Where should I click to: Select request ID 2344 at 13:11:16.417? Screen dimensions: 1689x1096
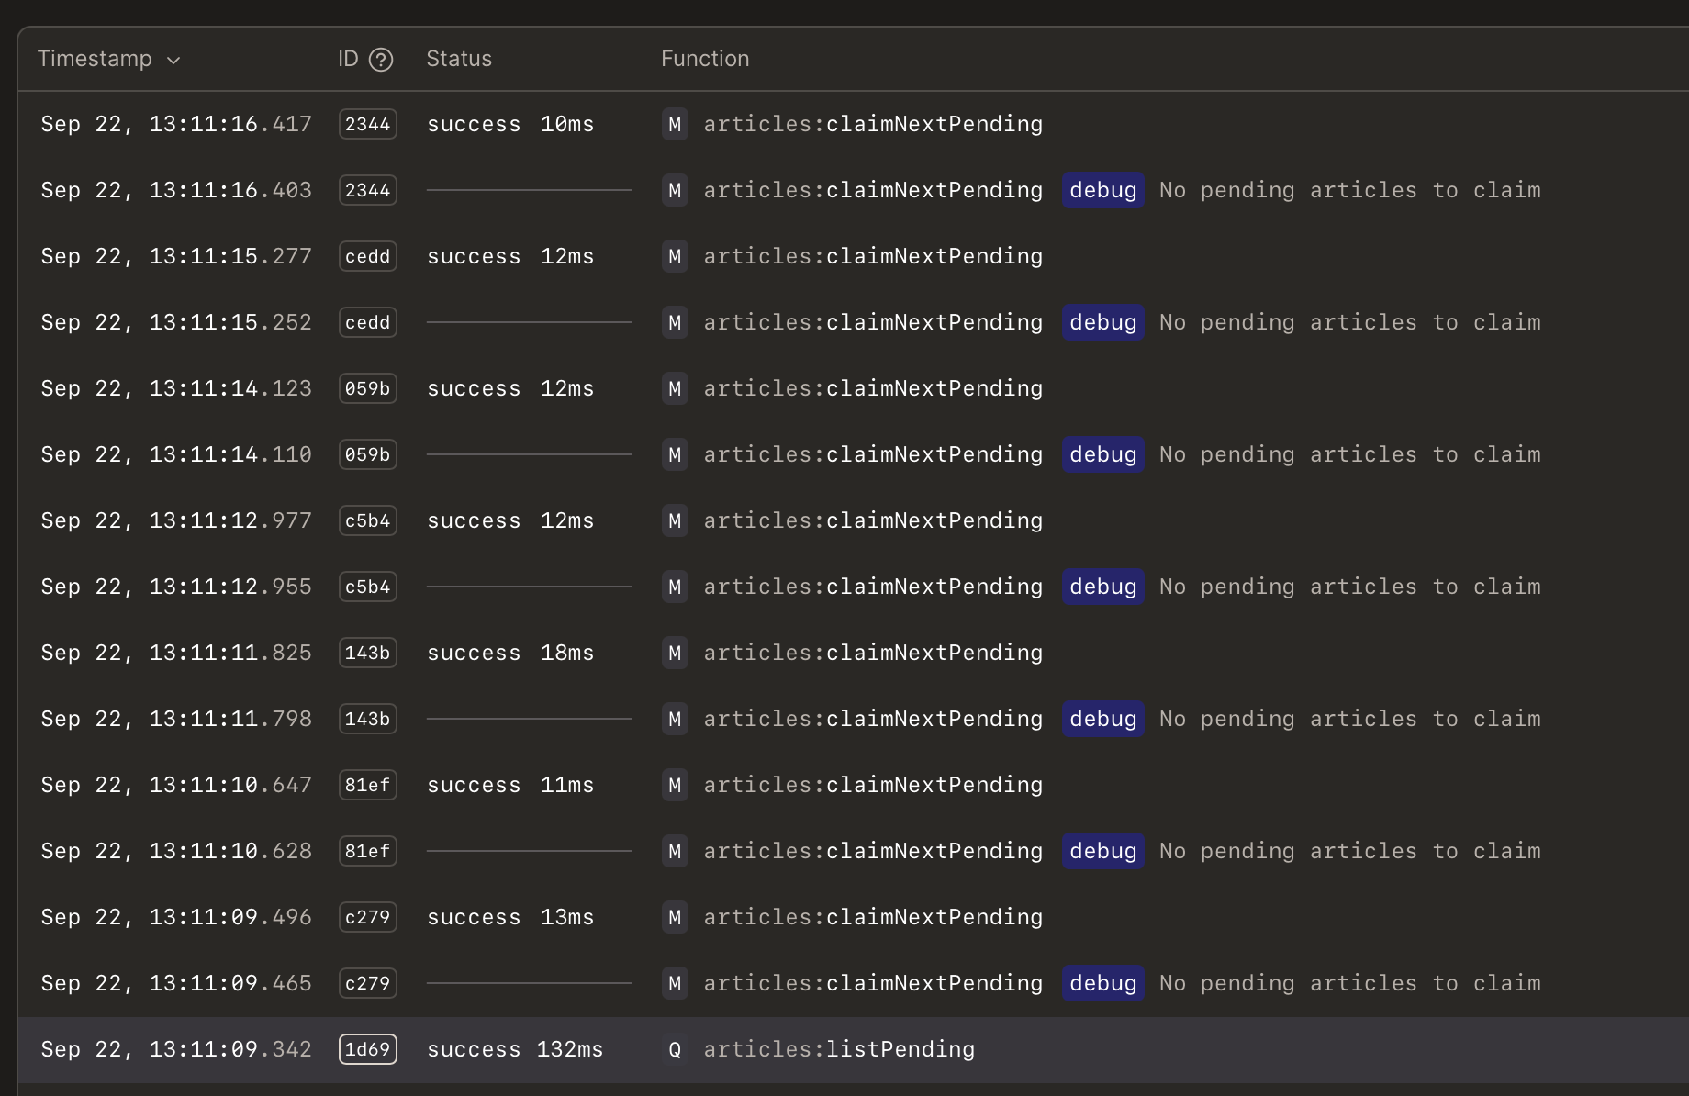click(367, 124)
